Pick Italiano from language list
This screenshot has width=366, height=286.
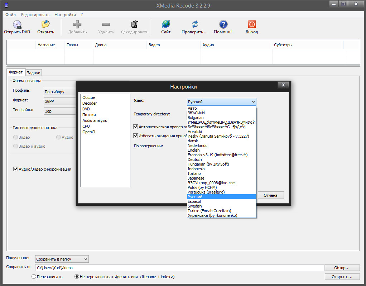pyautogui.click(x=222, y=173)
